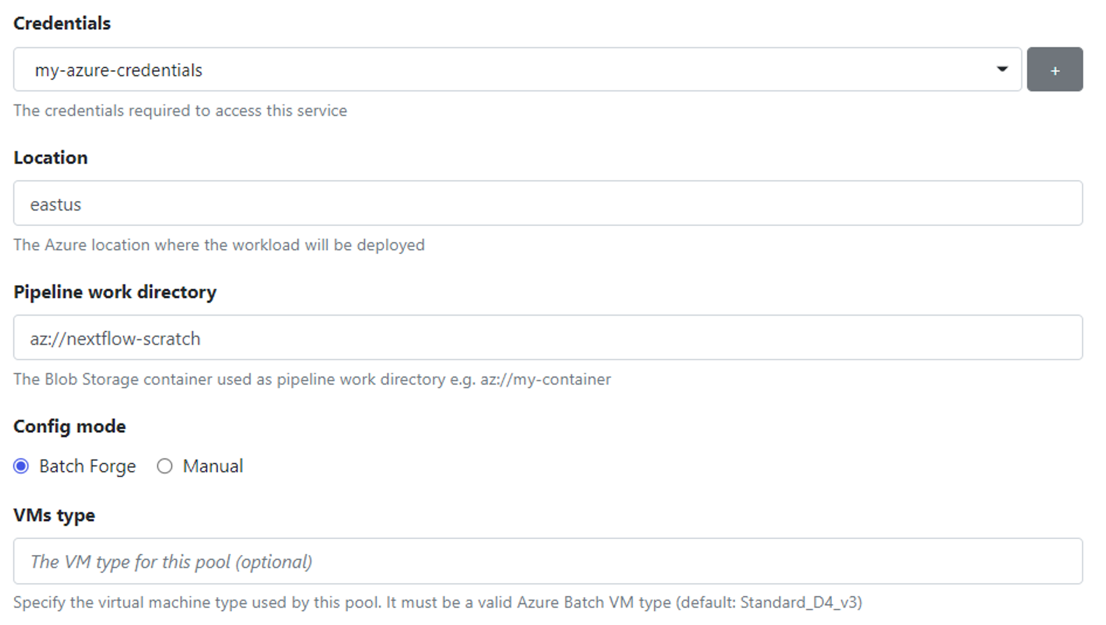Click the az://my-container example text
Viewport: 1106px width, 625px height.
pyautogui.click(x=545, y=379)
